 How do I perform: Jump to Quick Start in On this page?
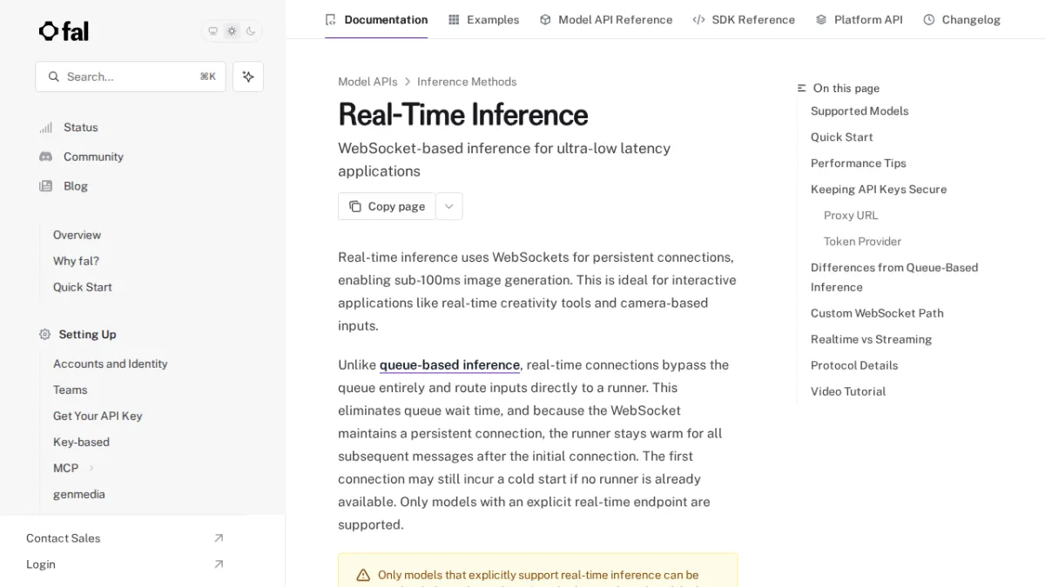pos(841,137)
